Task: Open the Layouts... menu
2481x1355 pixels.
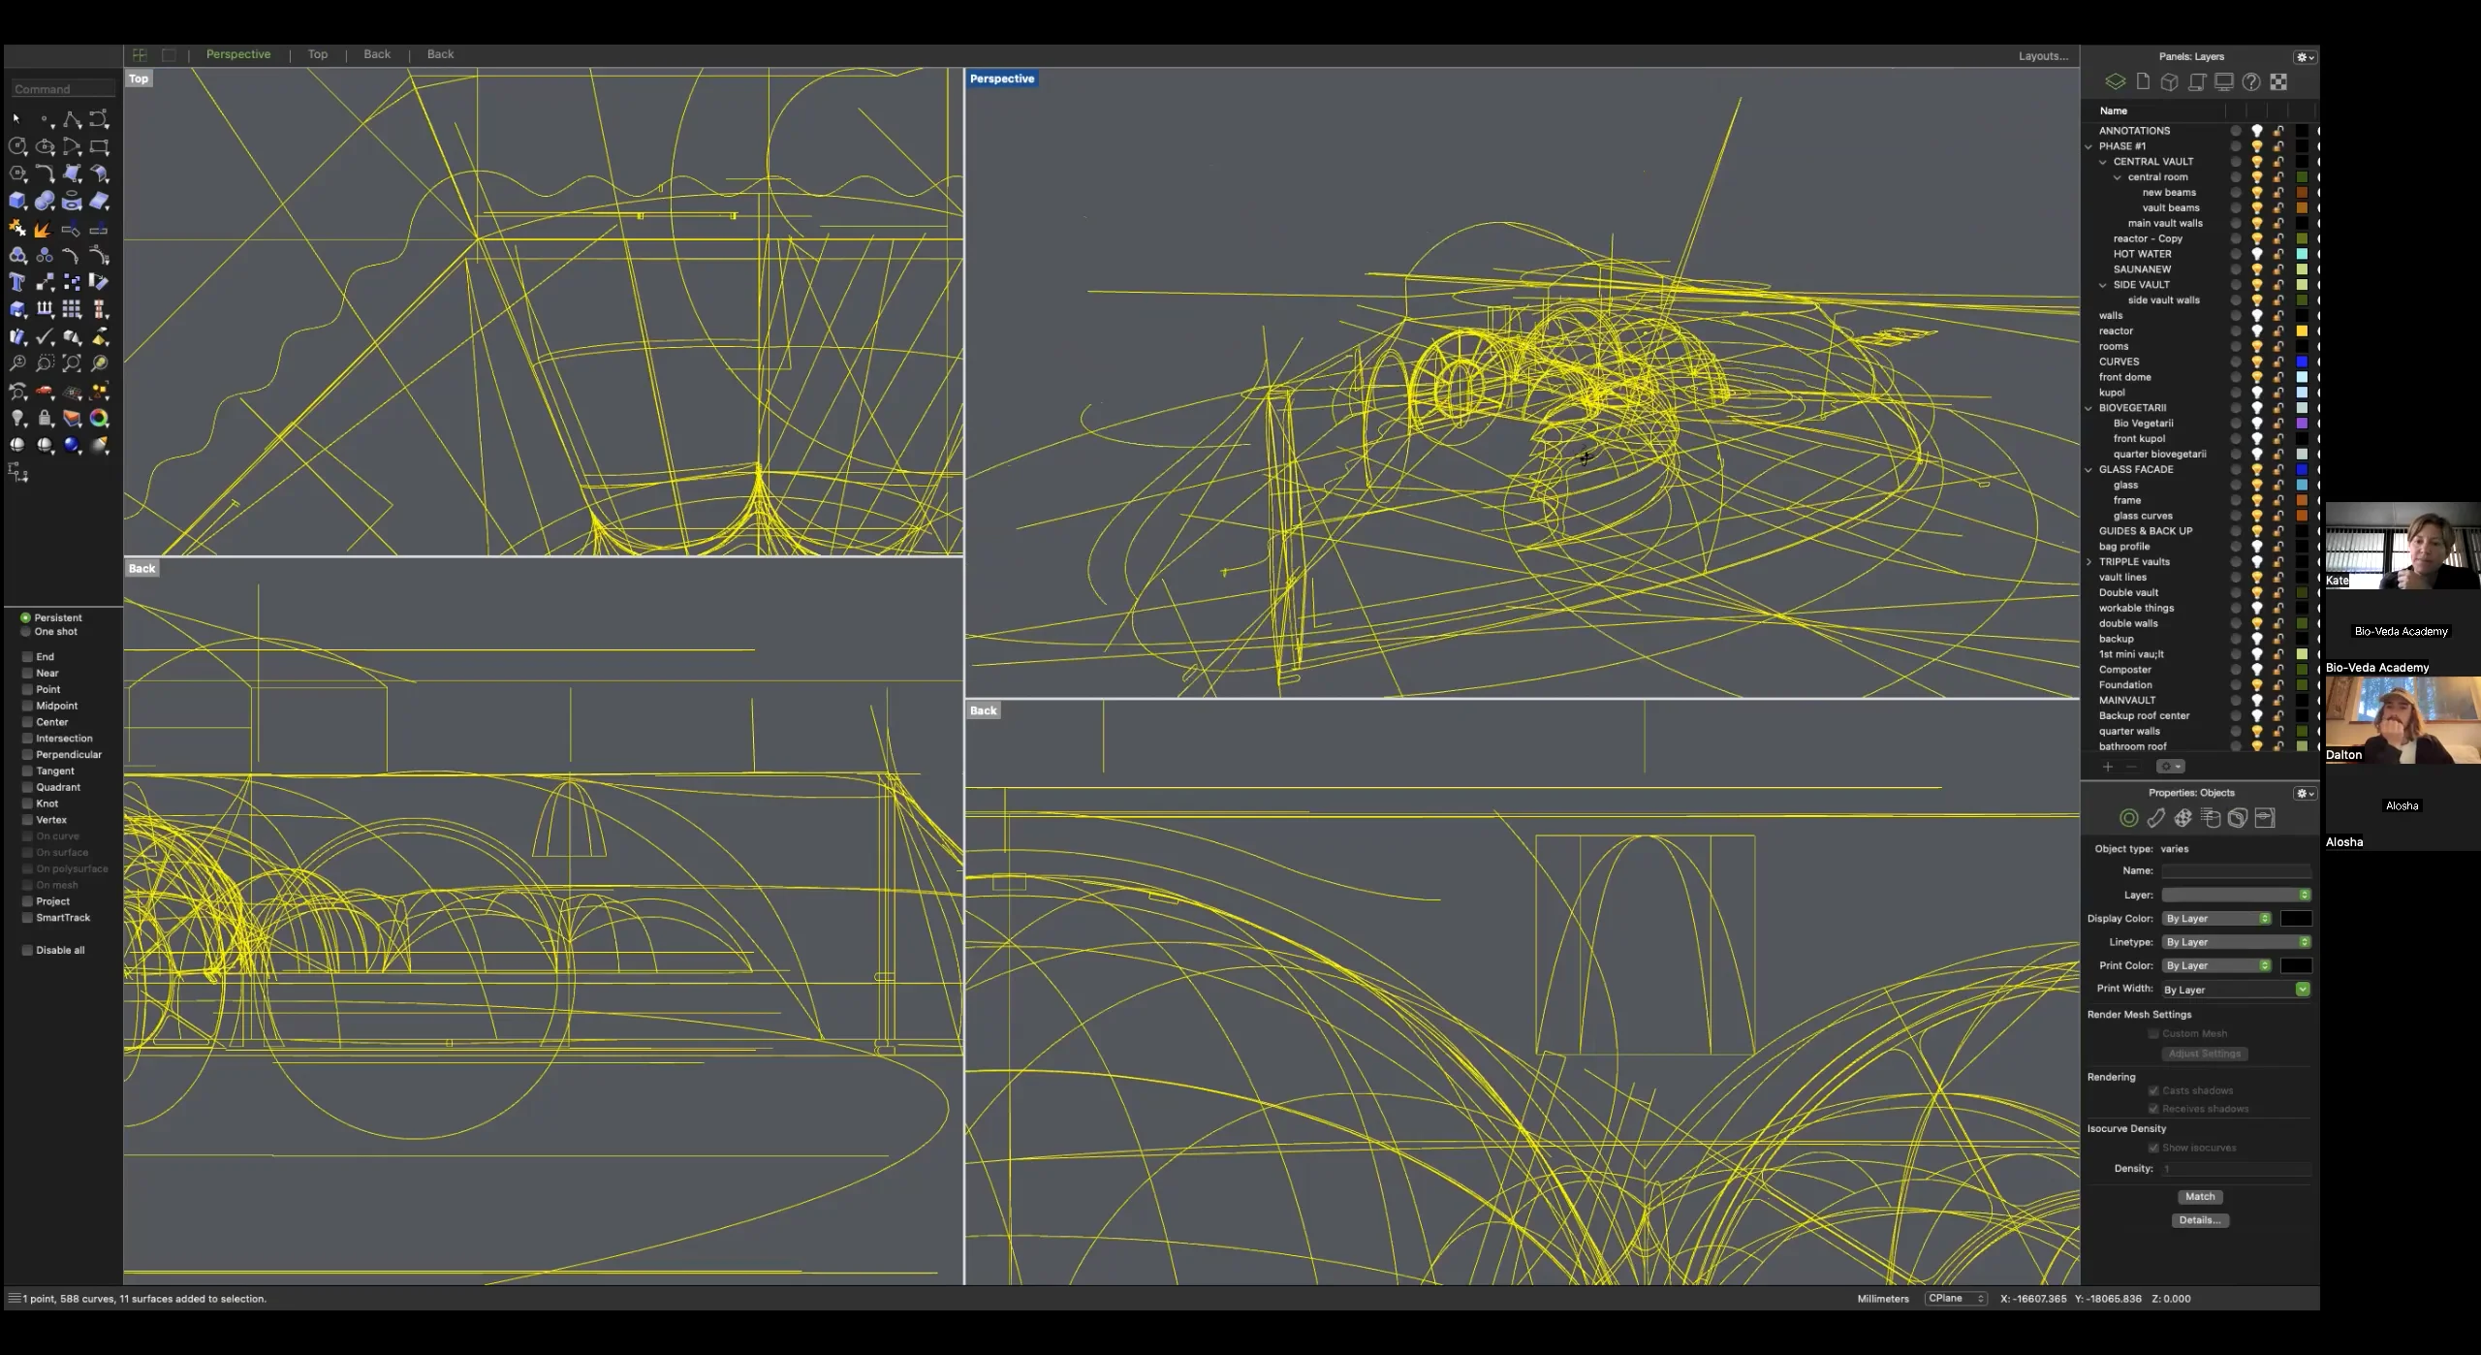Action: click(x=2043, y=56)
